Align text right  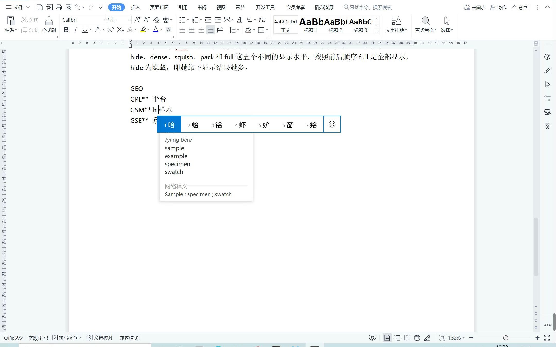201,30
